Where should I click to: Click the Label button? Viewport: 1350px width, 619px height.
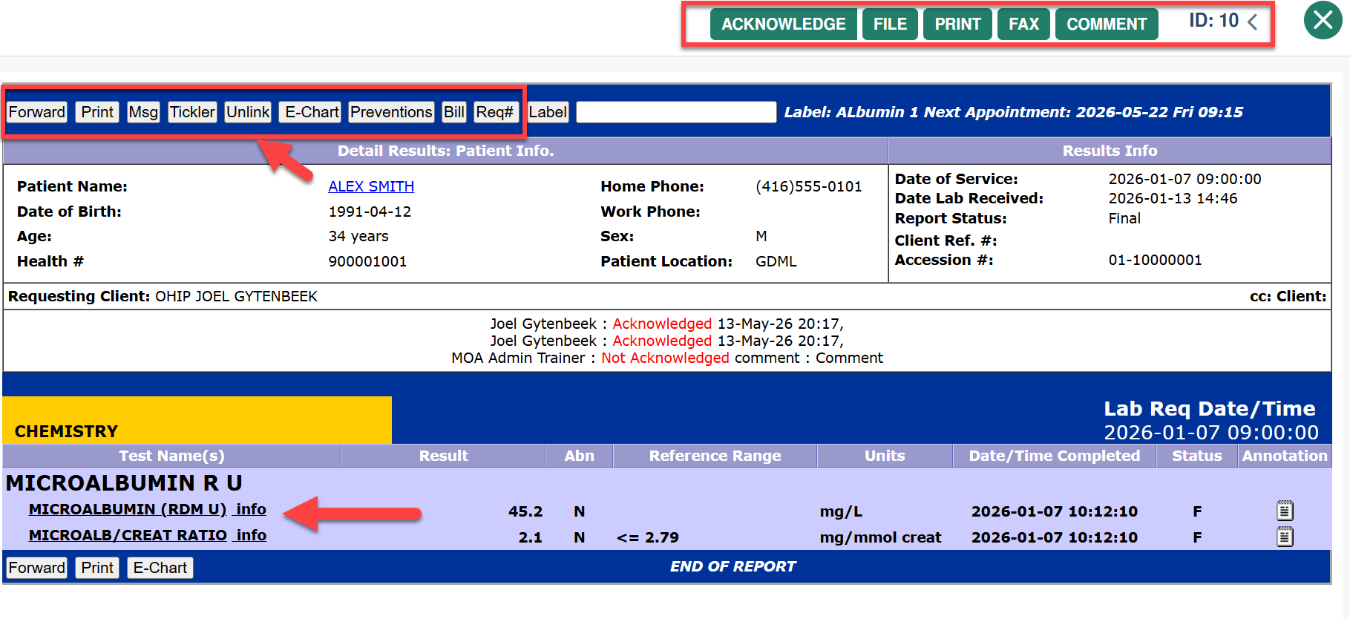[548, 112]
